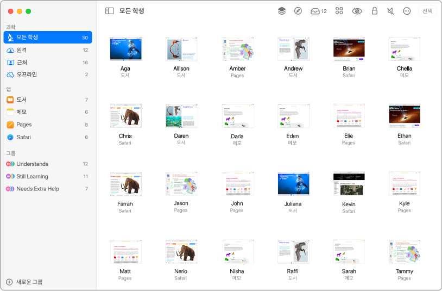Select 근처 in the sidebar

pyautogui.click(x=48, y=63)
